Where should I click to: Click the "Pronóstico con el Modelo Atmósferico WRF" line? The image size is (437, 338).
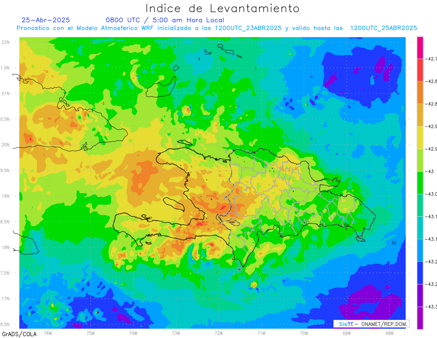[x=217, y=28]
